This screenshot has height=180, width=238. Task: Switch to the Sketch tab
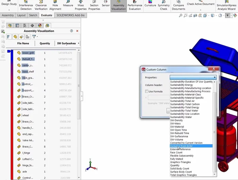[33, 15]
